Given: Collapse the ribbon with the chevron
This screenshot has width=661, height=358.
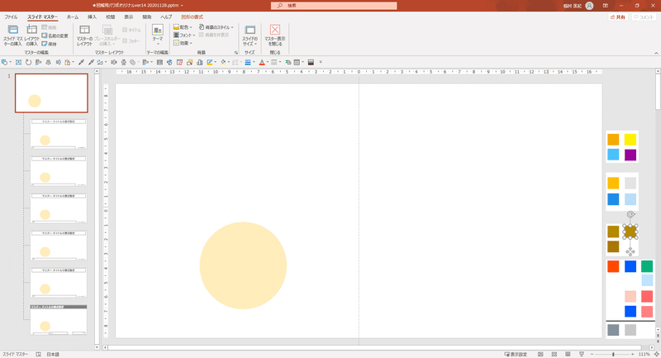Looking at the screenshot, I should tap(656, 53).
